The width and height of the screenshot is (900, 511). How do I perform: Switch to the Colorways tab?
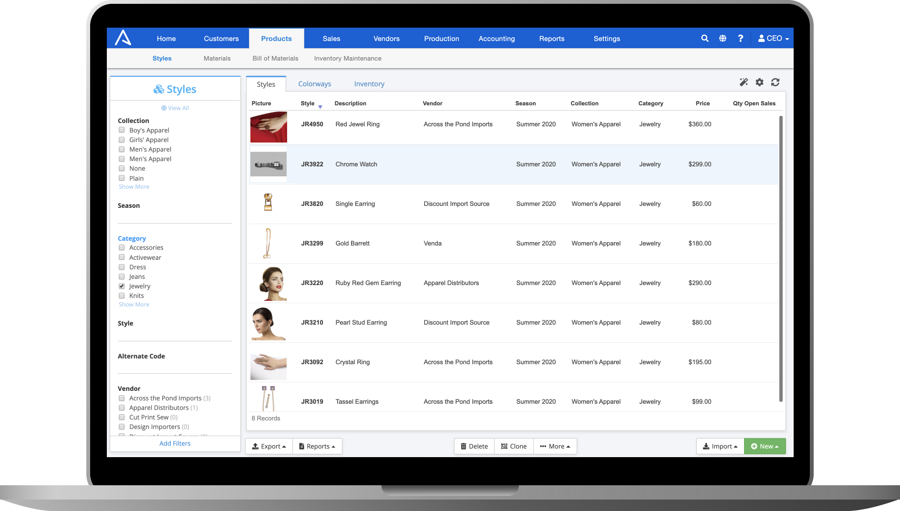pyautogui.click(x=315, y=83)
